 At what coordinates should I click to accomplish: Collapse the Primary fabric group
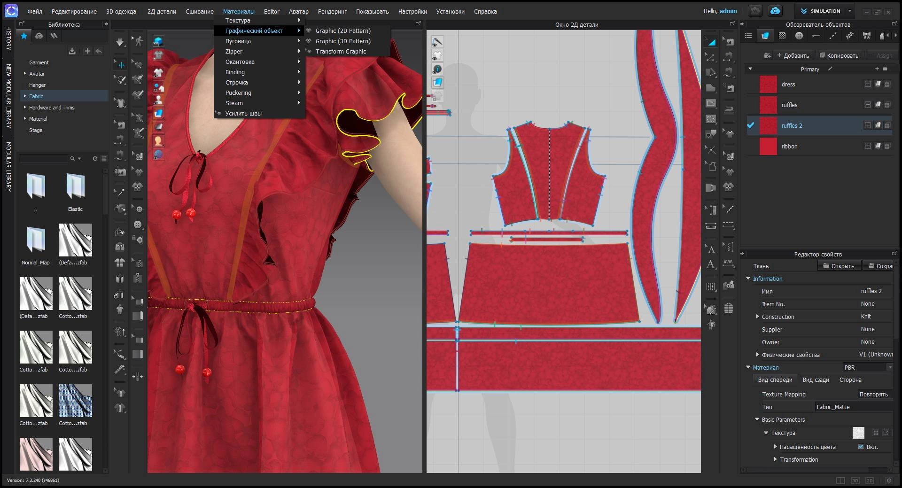point(750,69)
